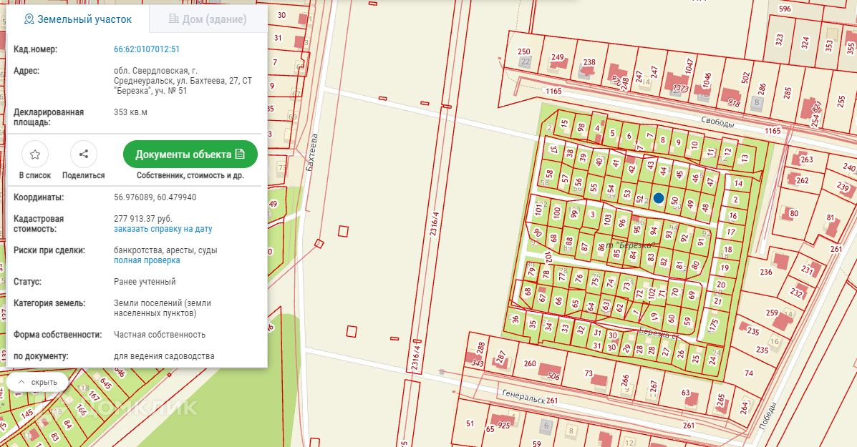Click для ведения садоводства text

tap(164, 356)
